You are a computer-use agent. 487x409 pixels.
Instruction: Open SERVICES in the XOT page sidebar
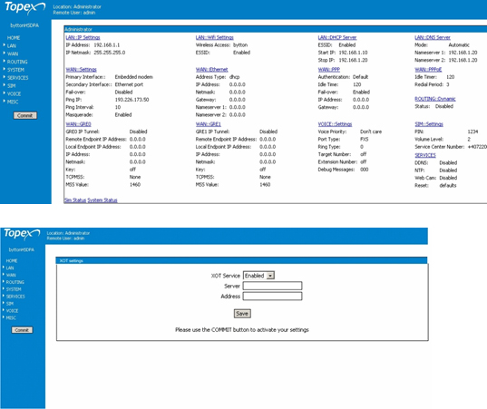point(15,297)
